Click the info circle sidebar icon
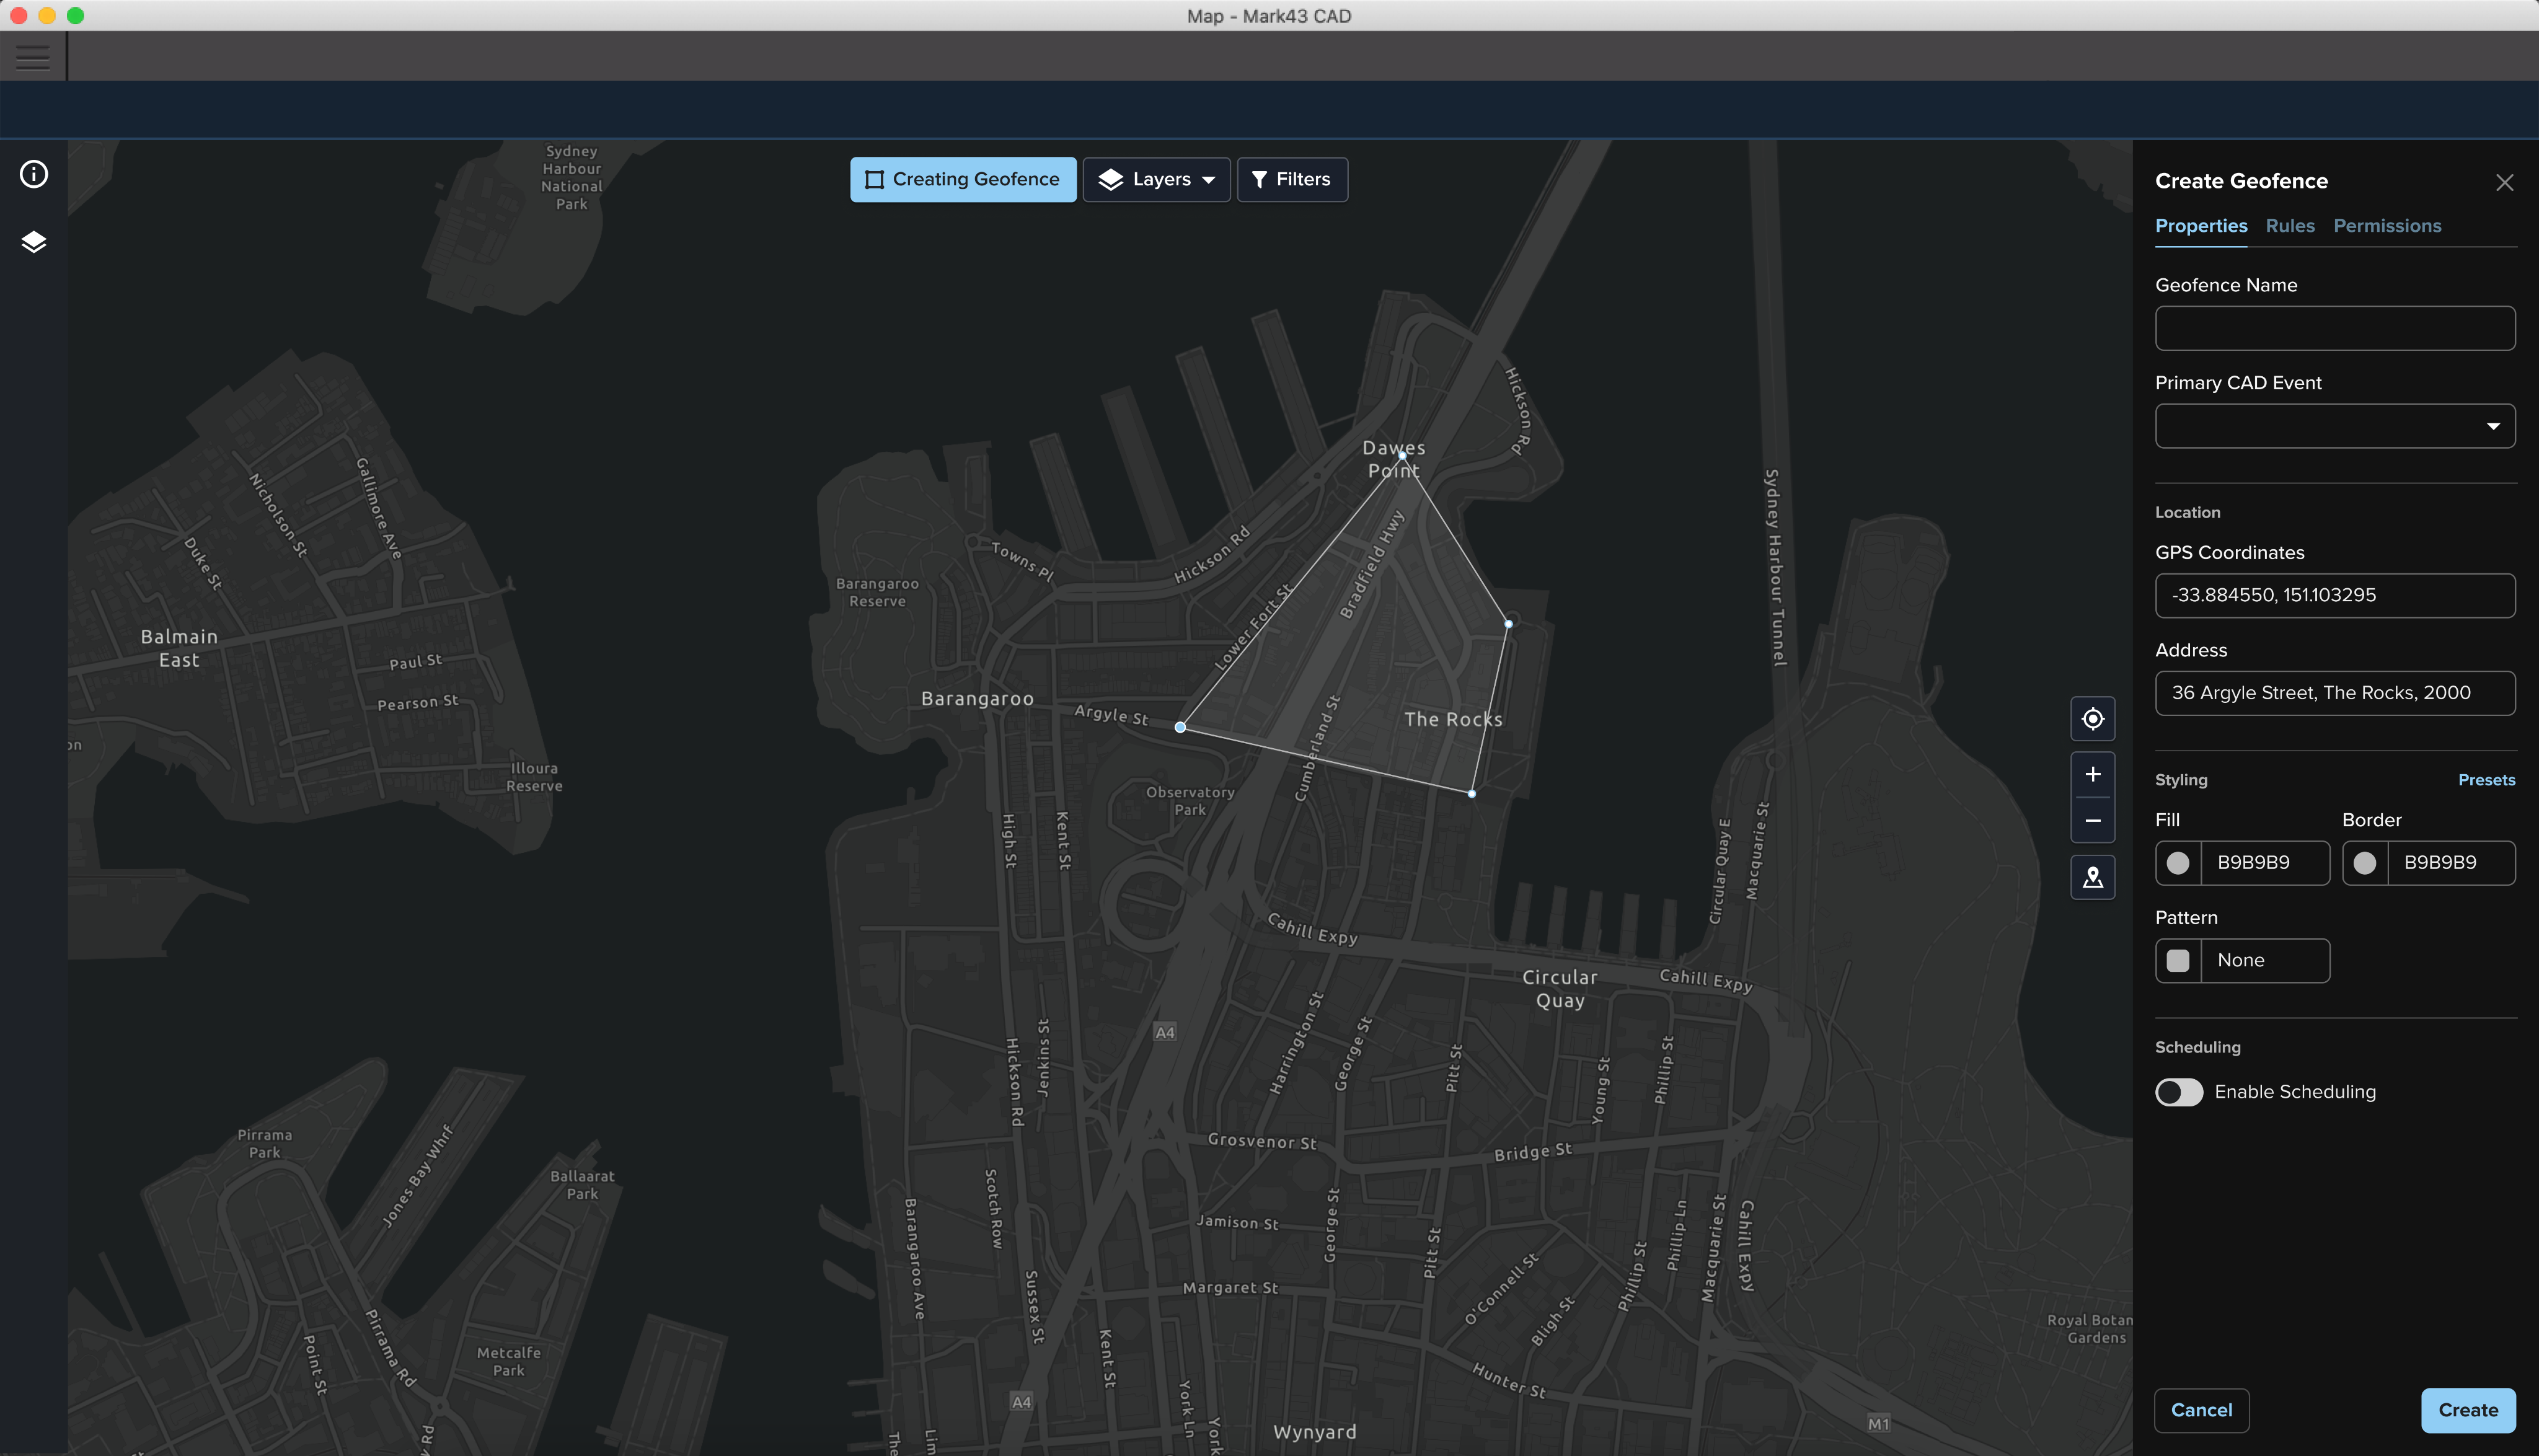 tap(34, 175)
